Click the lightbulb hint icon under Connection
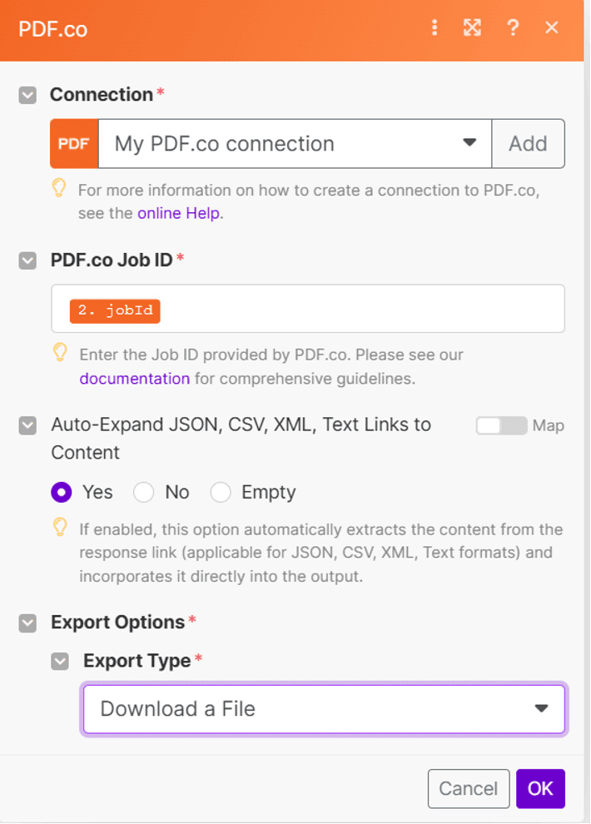Image resolution: width=591 pixels, height=824 pixels. coord(59,189)
